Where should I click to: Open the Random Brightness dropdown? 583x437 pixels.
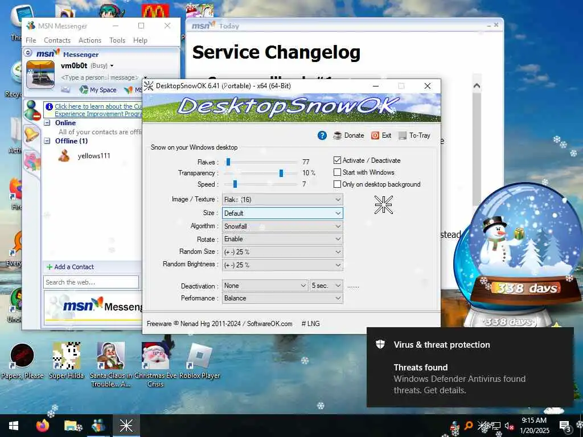(282, 265)
